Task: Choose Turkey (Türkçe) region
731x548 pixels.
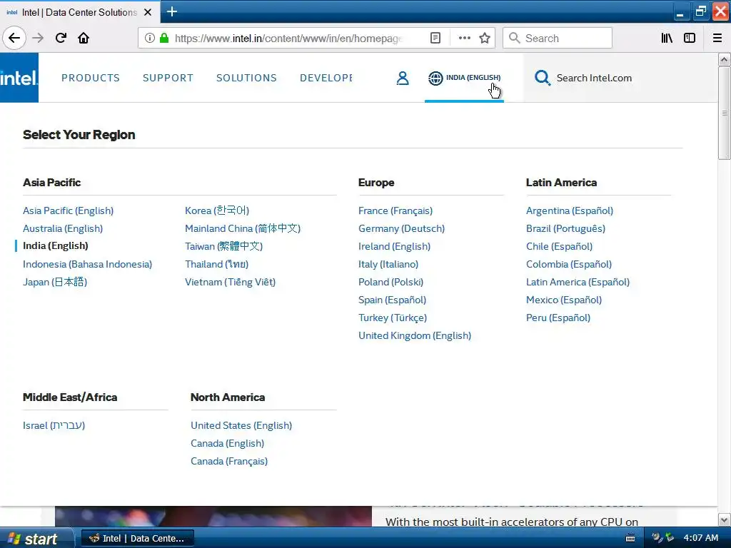Action: [393, 318]
